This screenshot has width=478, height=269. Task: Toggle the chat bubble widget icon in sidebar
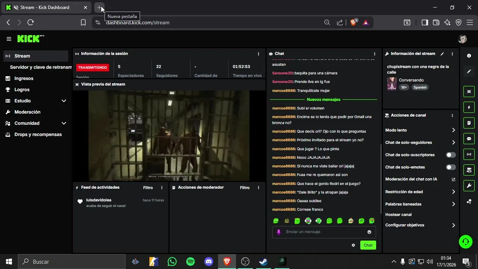[x=469, y=139]
